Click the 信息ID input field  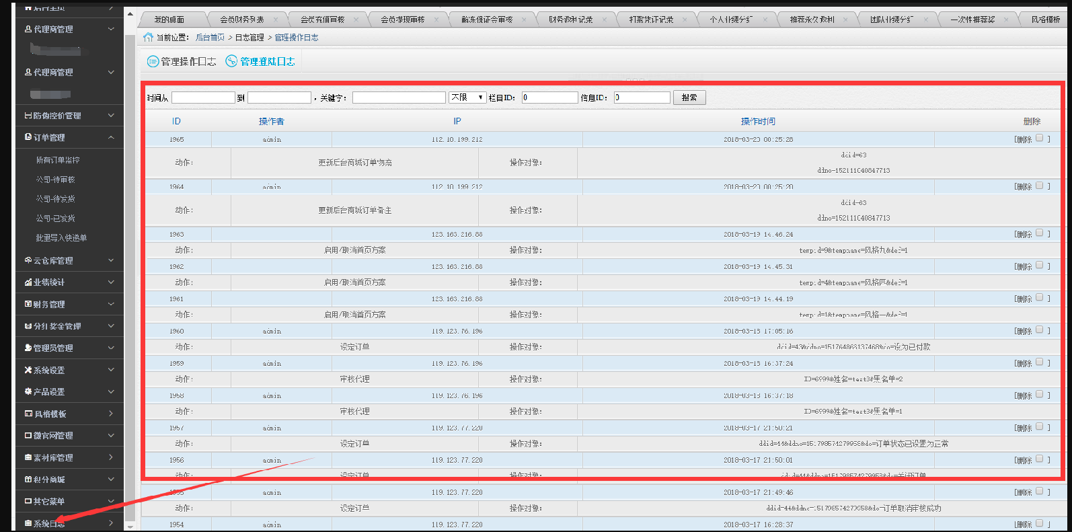[642, 98]
